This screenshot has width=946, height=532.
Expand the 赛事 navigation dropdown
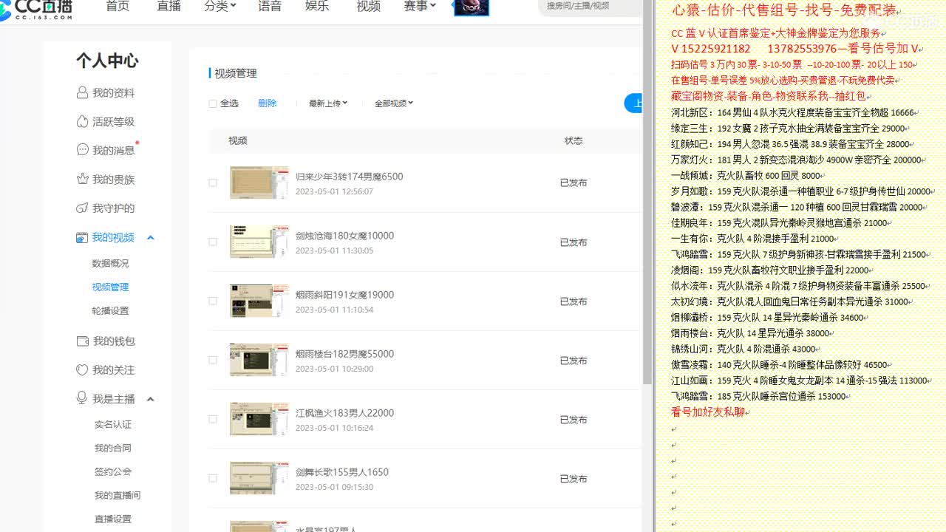click(420, 6)
